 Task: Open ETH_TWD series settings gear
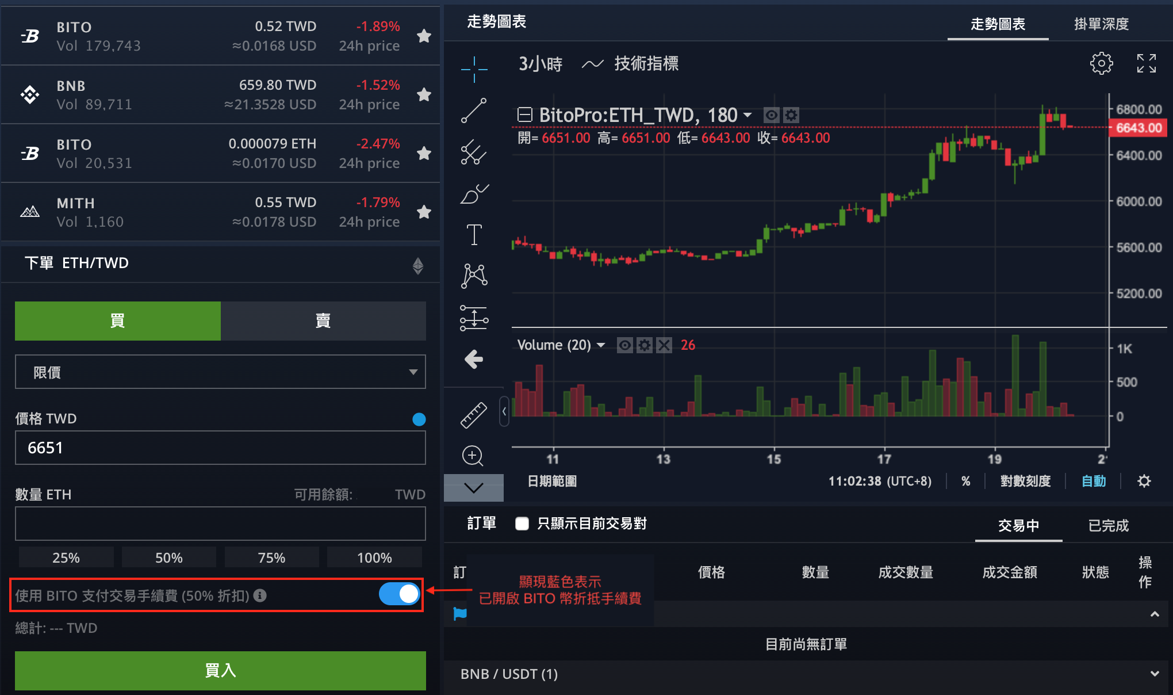coord(791,116)
